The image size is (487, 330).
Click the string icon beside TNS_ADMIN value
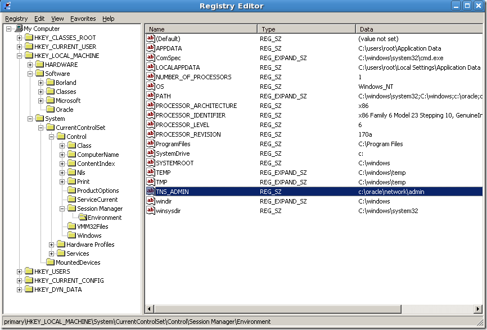coord(151,192)
